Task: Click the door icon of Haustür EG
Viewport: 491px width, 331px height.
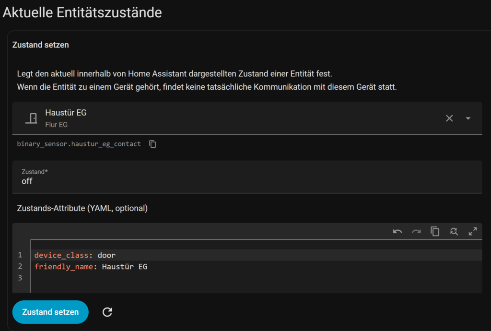Action: pyautogui.click(x=32, y=118)
